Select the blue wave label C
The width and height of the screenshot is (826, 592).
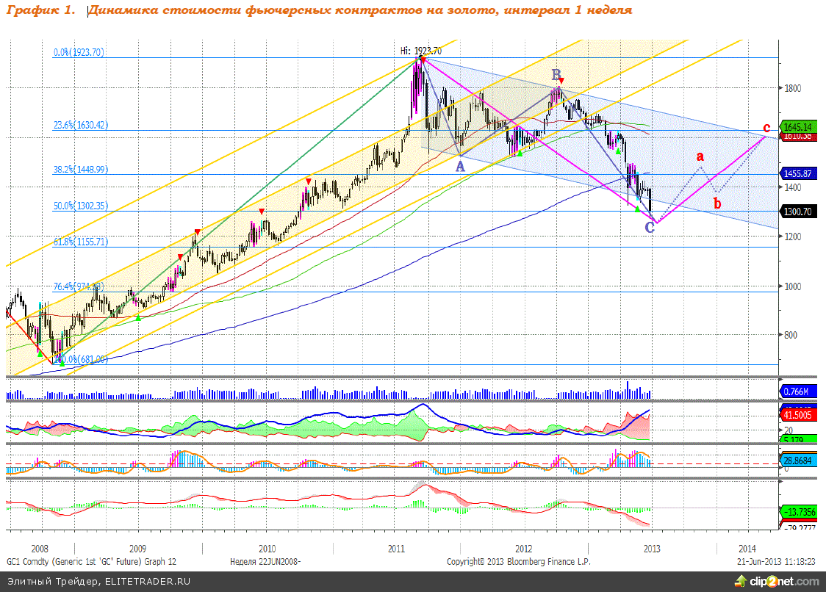coord(650,228)
